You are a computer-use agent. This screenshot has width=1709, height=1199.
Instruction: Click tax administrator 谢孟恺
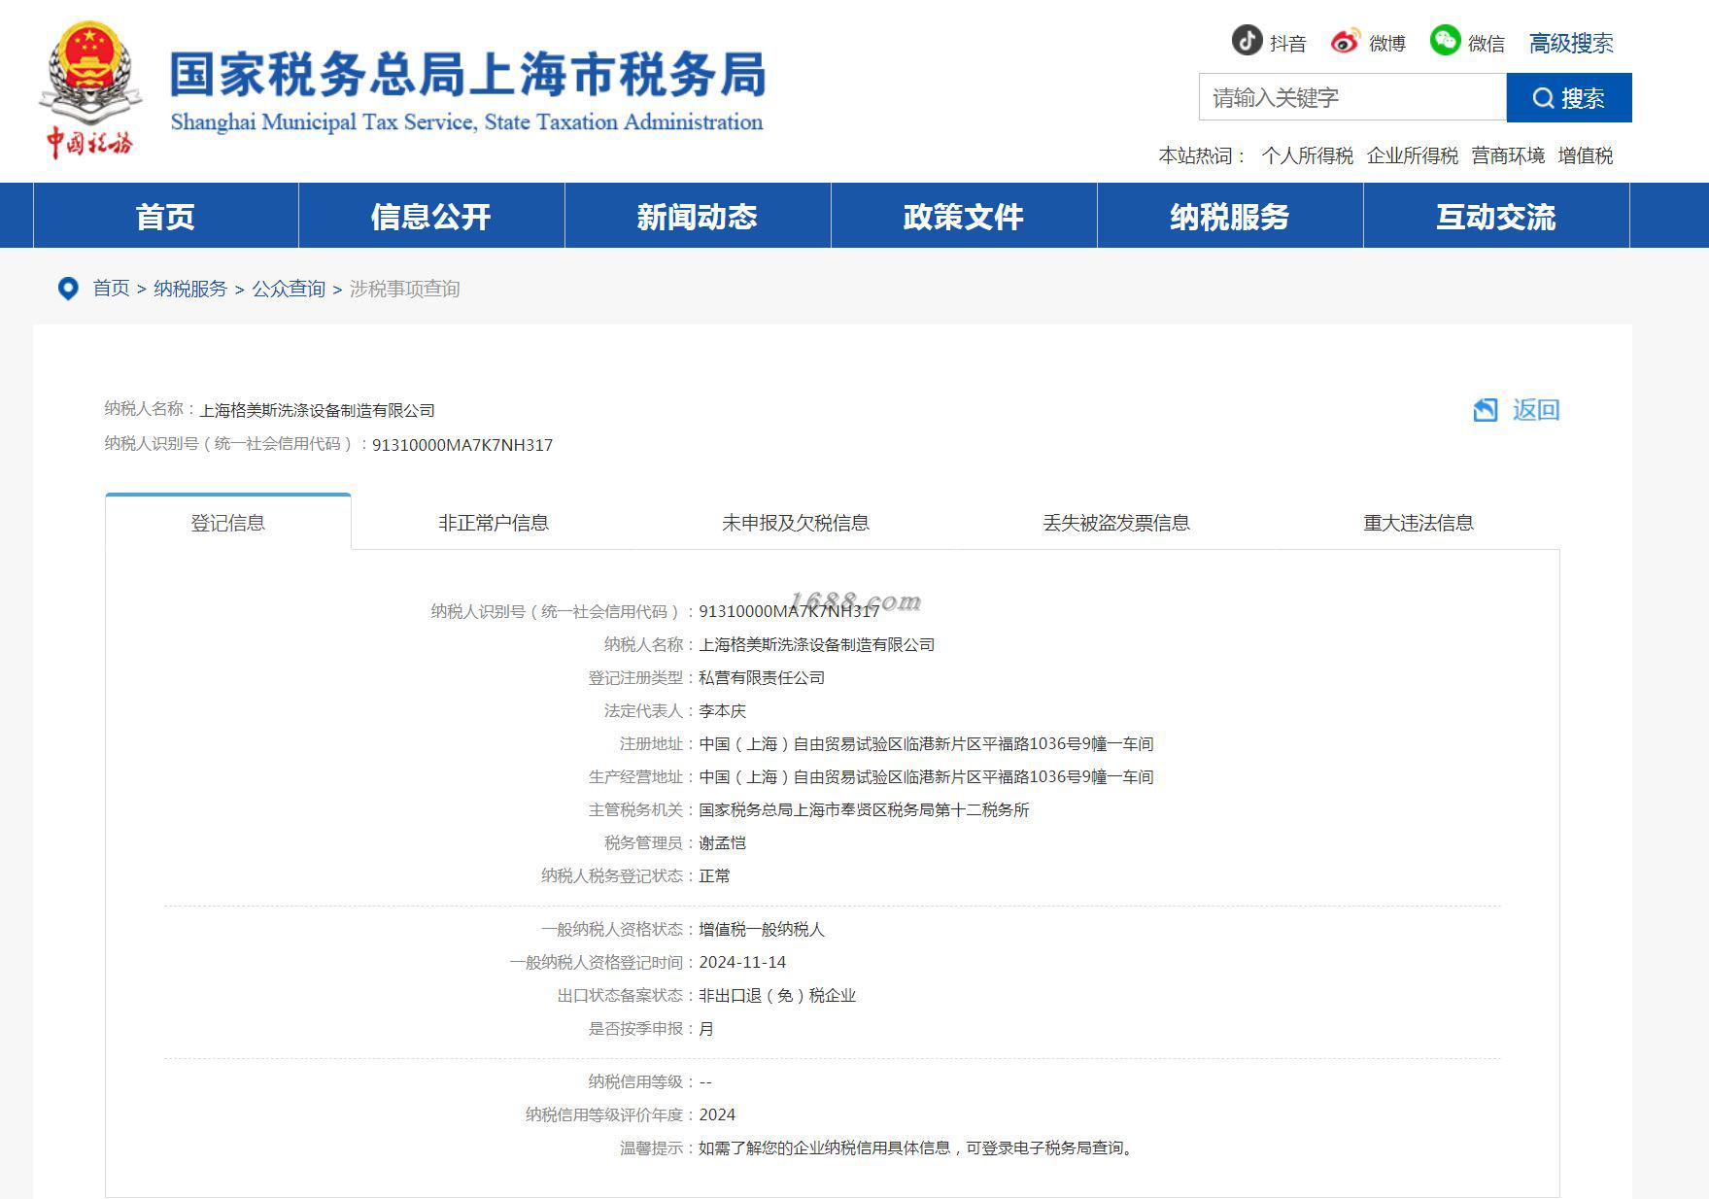722,843
